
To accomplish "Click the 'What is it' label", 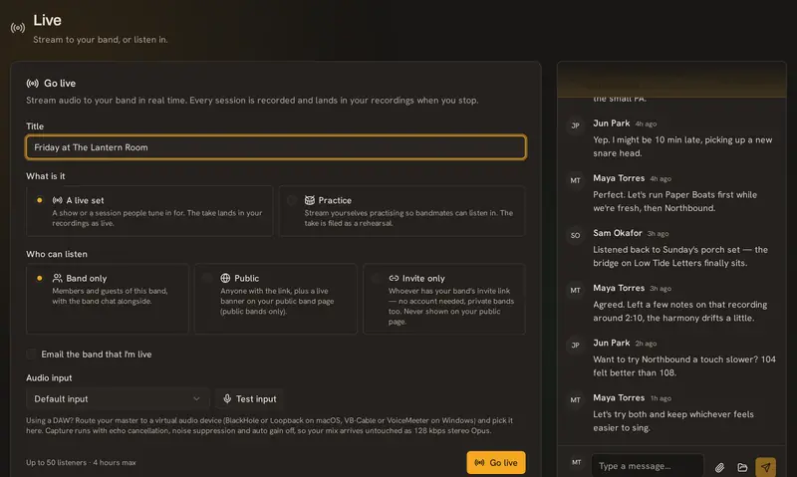I will coord(45,176).
